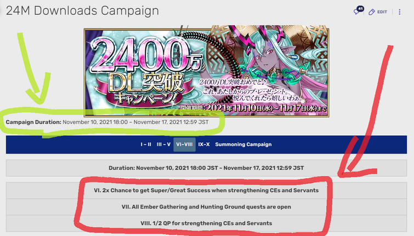Viewport: 414px width, 236px height.
Task: Switch to the I ~ II tab
Action: click(x=146, y=145)
